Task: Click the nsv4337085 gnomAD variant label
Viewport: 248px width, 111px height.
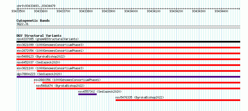Action: 48,39
